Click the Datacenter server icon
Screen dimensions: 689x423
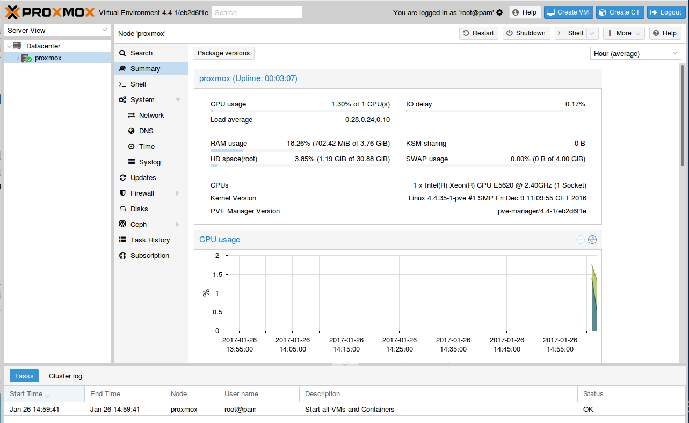click(x=18, y=46)
